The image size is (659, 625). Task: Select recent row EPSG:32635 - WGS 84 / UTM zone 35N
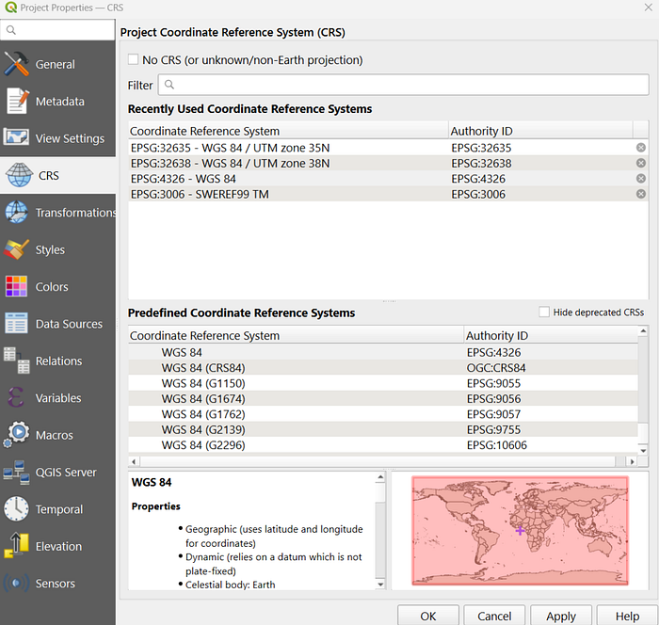(388, 148)
